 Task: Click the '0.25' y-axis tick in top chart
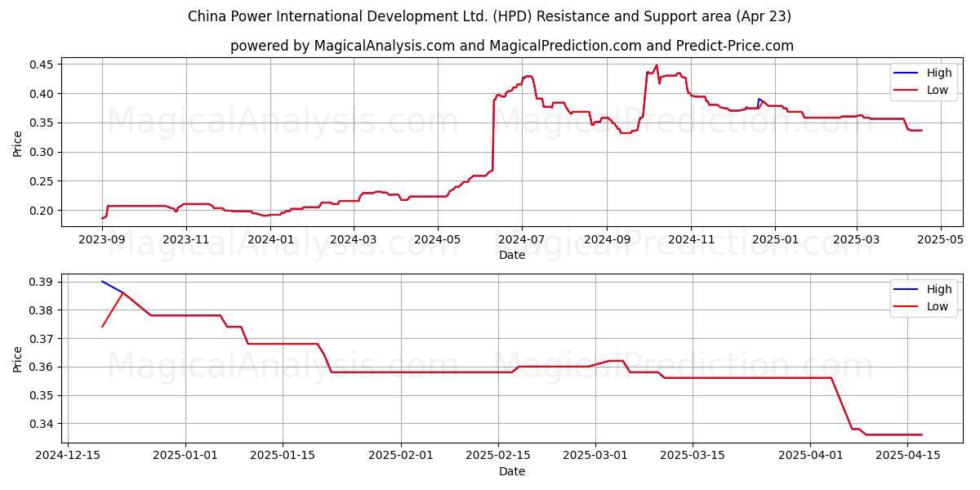41,181
